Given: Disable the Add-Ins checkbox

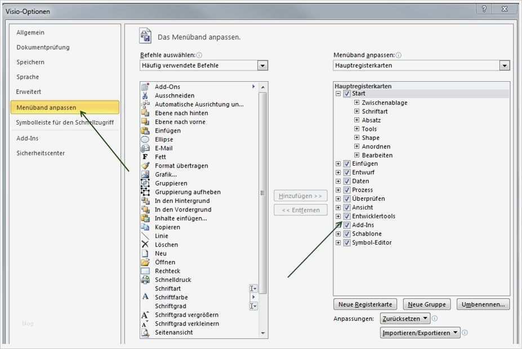Looking at the screenshot, I should click(x=347, y=224).
